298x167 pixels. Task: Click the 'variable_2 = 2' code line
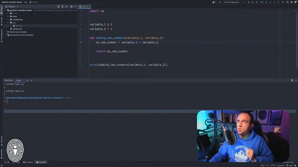101,29
